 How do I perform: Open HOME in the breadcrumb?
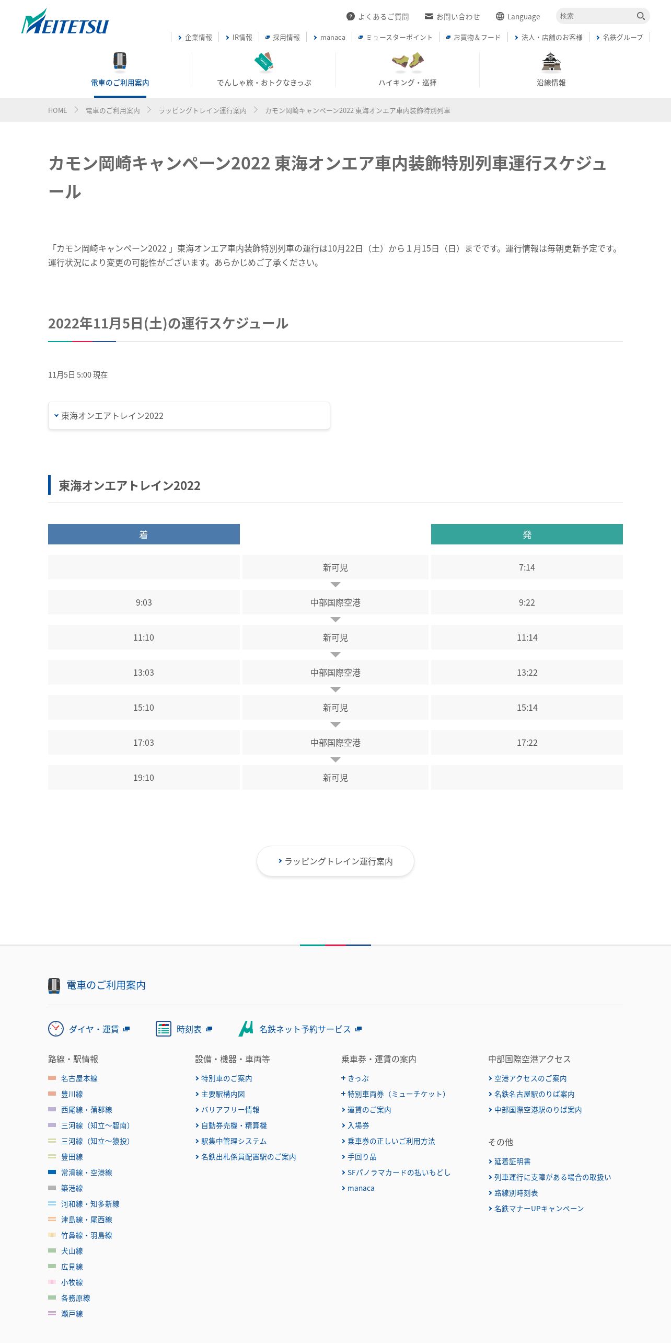(57, 110)
